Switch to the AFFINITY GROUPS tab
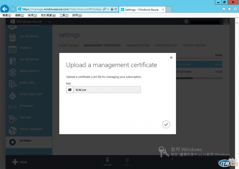This screenshot has height=169, width=239. (x=194, y=46)
